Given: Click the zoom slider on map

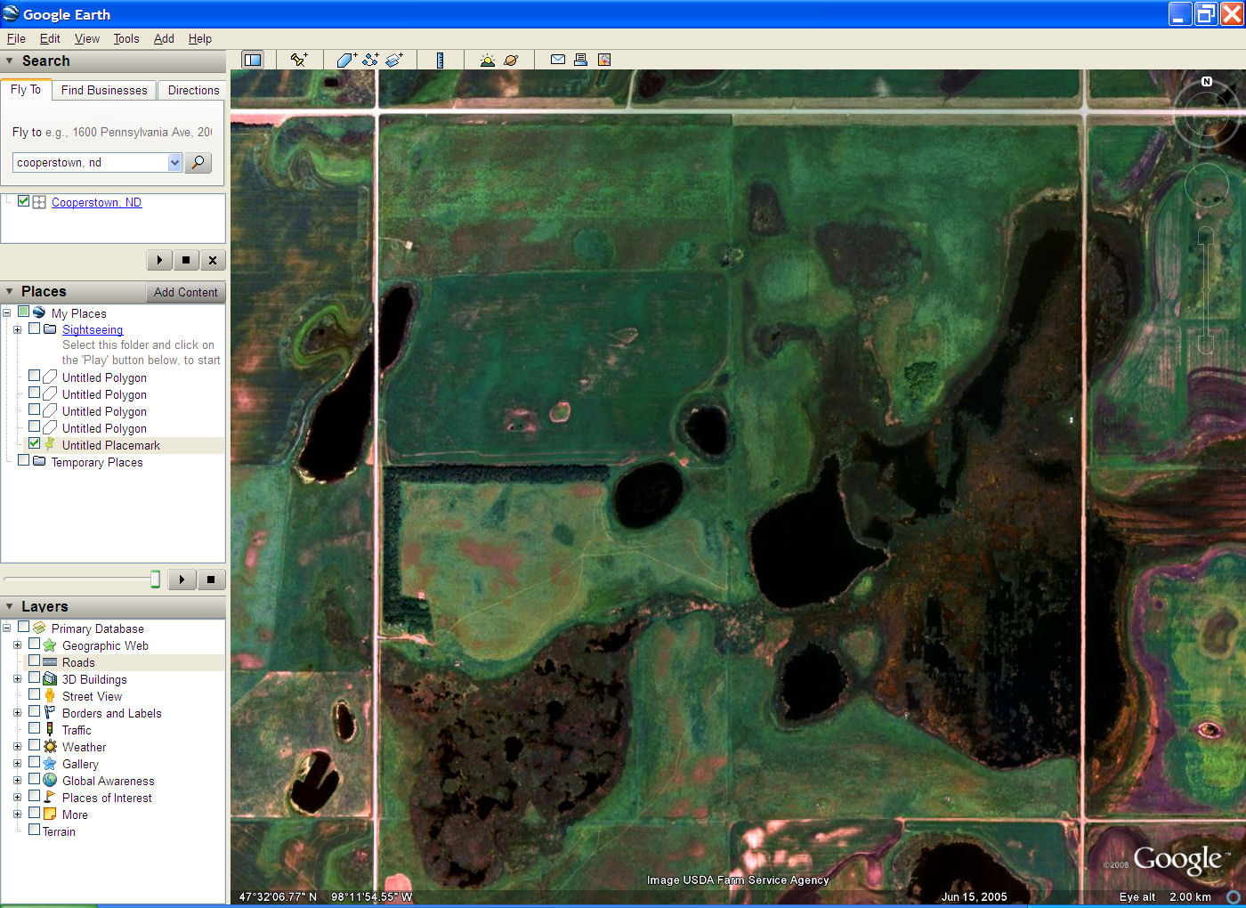Looking at the screenshot, I should (1206, 289).
